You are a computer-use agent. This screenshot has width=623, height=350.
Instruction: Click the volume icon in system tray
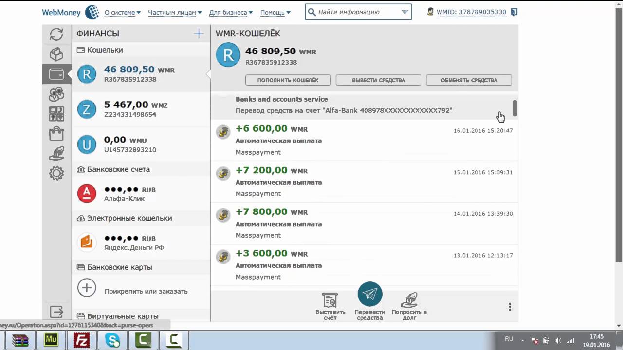[x=558, y=341]
